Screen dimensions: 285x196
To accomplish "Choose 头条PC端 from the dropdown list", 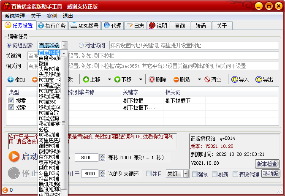I will pos(49,69).
